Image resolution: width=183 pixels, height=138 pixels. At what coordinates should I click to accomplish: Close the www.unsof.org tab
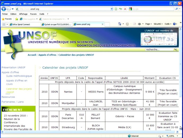pos(103,24)
